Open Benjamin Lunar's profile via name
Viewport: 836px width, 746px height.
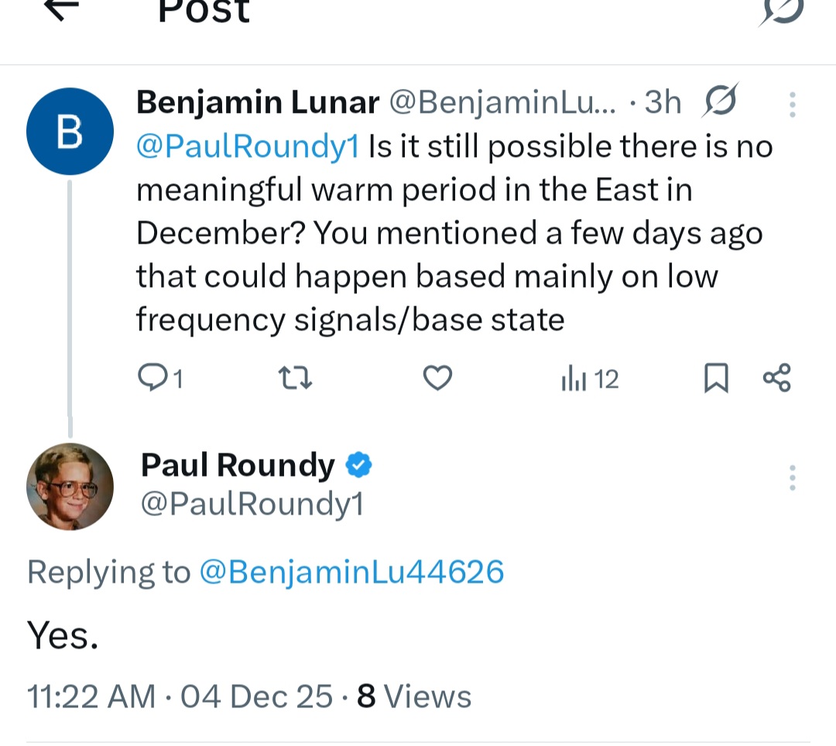(258, 102)
